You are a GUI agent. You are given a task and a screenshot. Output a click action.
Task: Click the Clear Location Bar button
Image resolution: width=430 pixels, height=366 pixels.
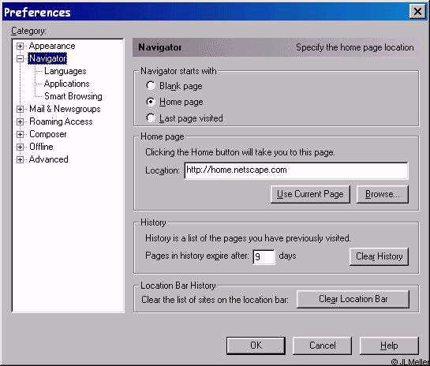[353, 299]
